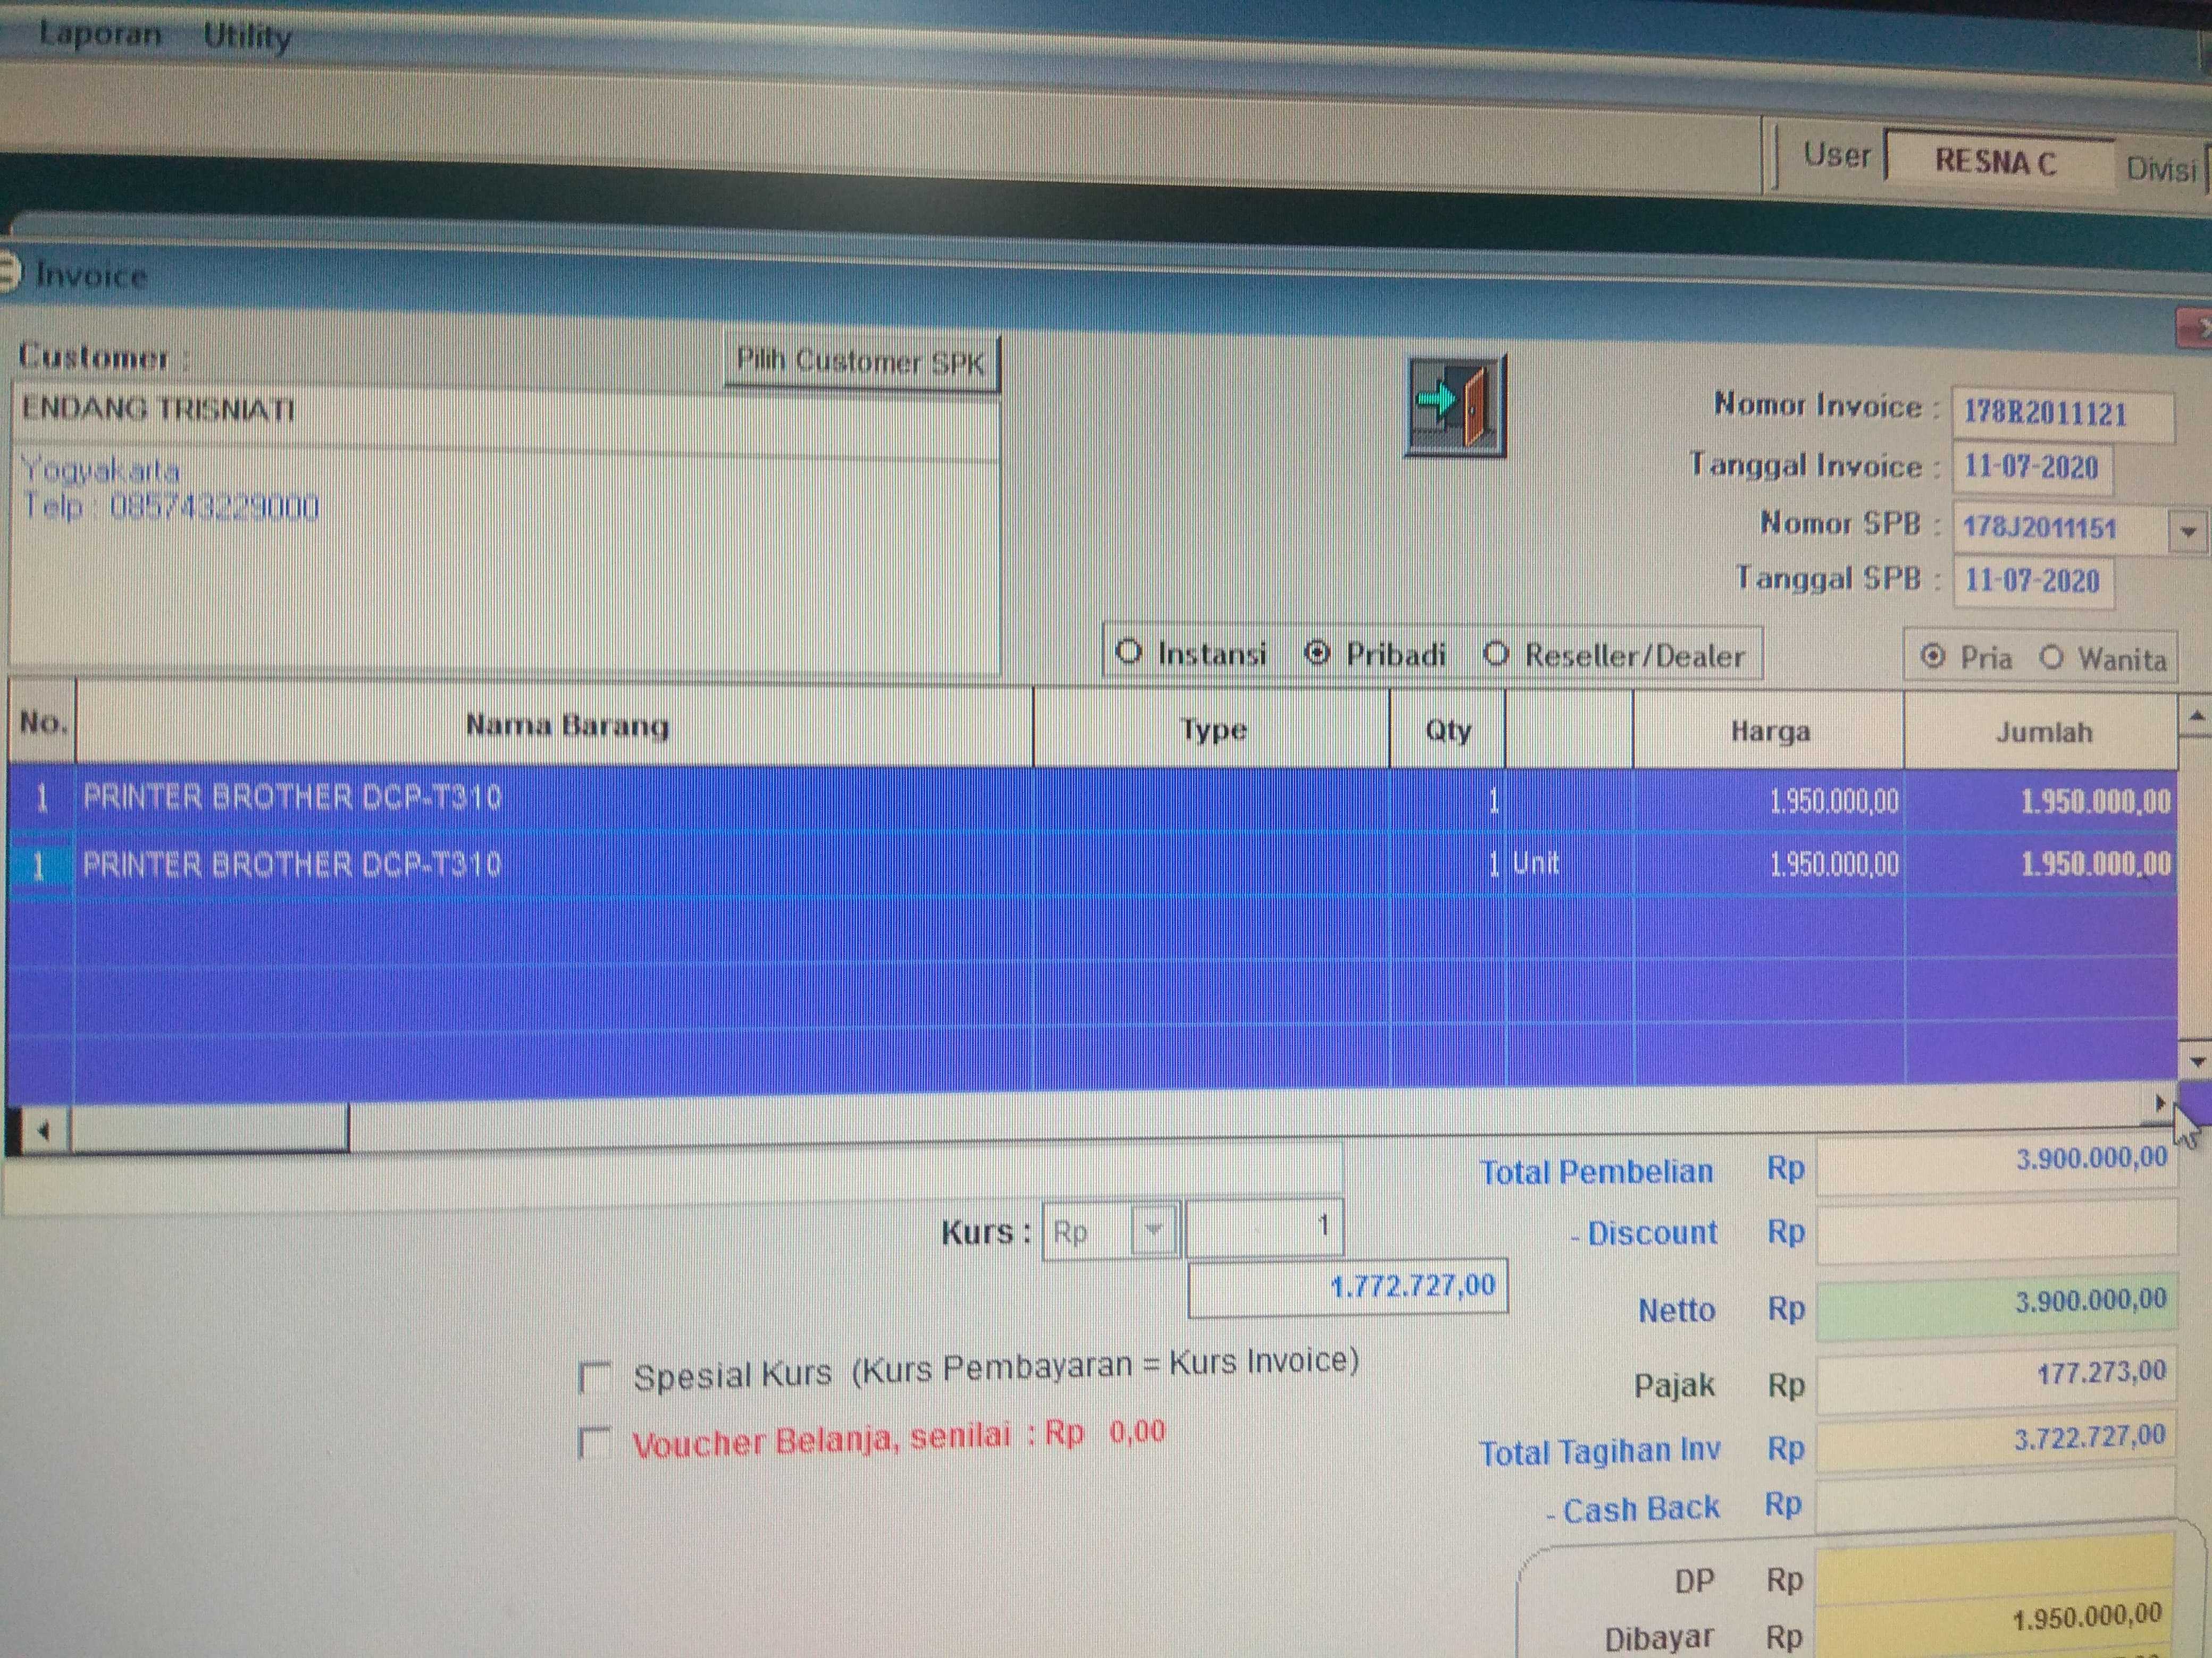
Task: Click the exit door icon
Action: (1455, 406)
